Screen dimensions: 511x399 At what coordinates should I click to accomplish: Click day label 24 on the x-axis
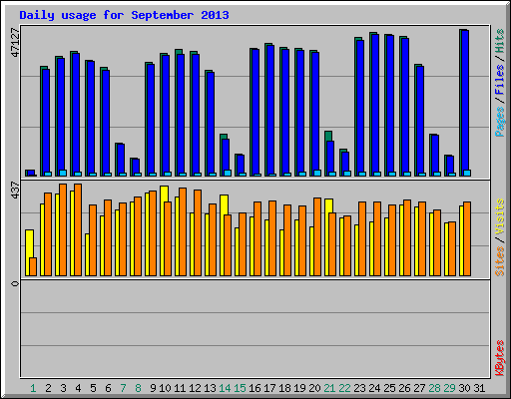(x=374, y=388)
